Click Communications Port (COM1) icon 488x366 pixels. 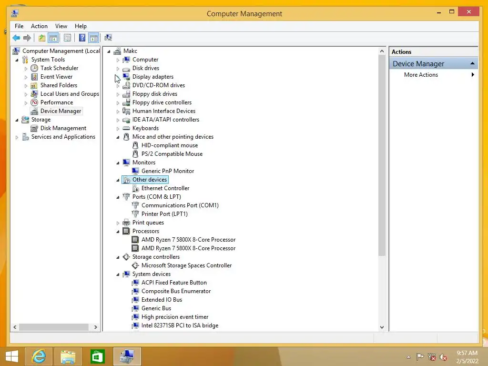pyautogui.click(x=135, y=205)
